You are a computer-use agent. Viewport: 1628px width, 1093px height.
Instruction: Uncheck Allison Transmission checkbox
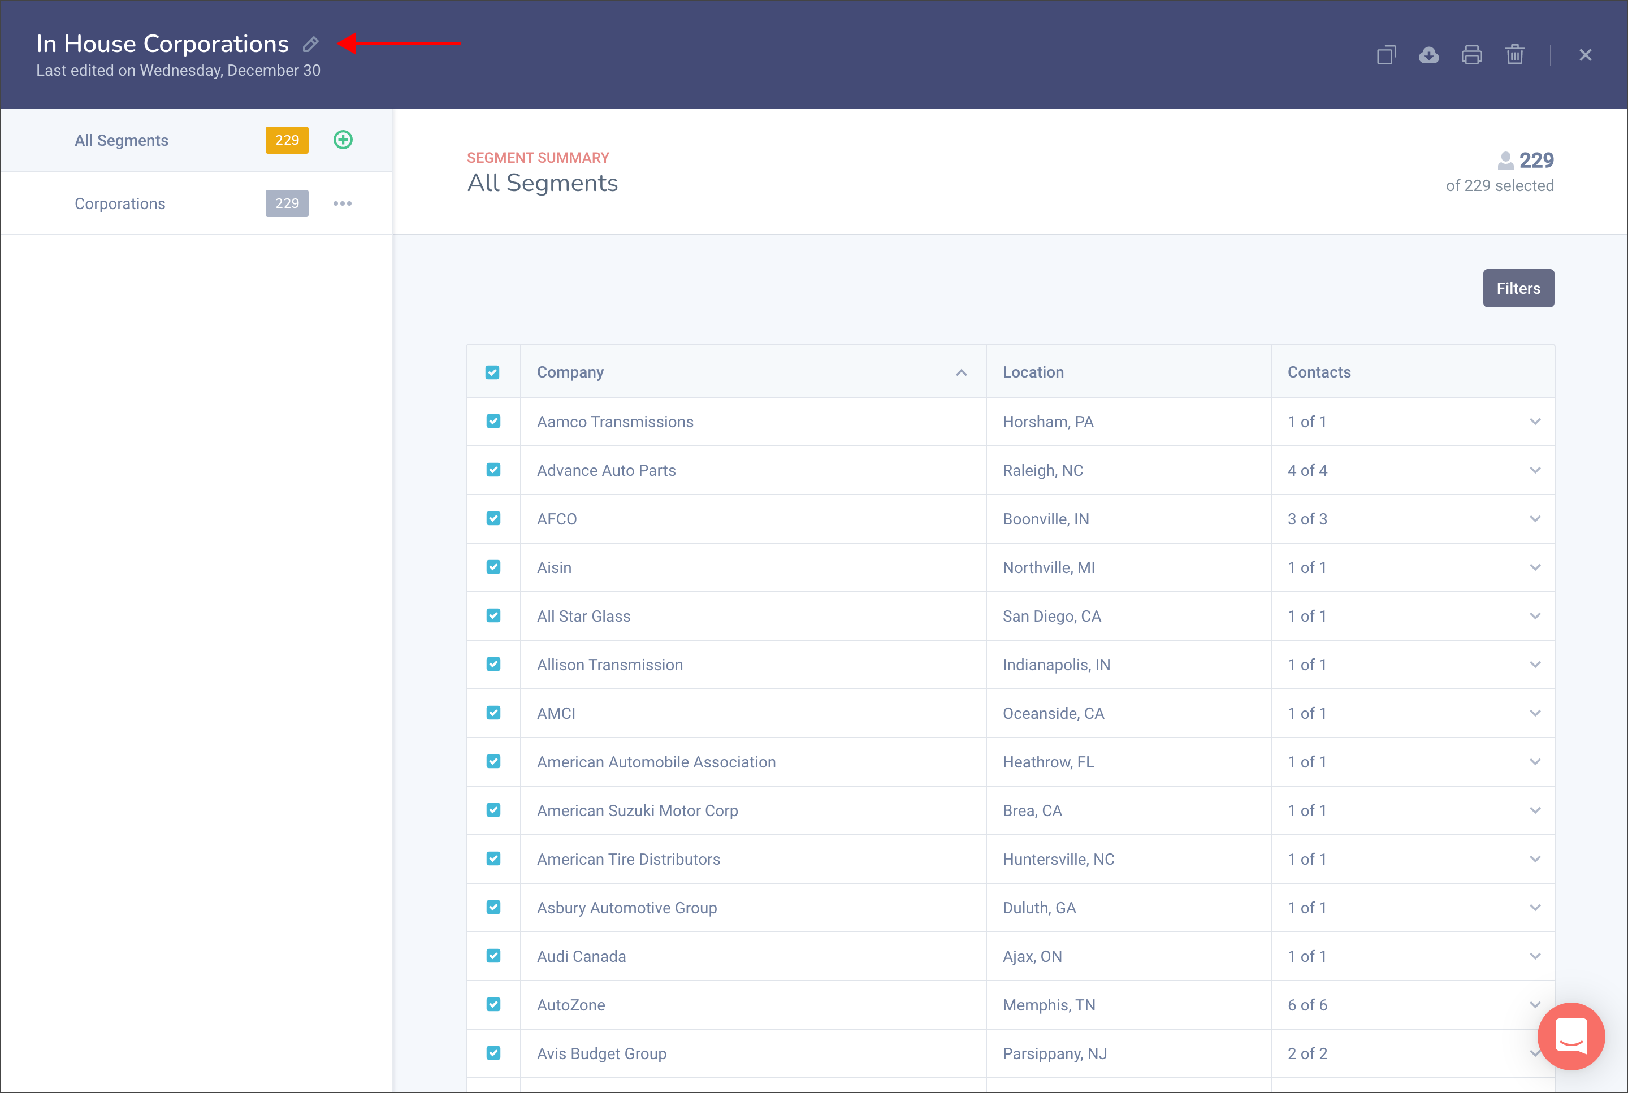(x=493, y=665)
